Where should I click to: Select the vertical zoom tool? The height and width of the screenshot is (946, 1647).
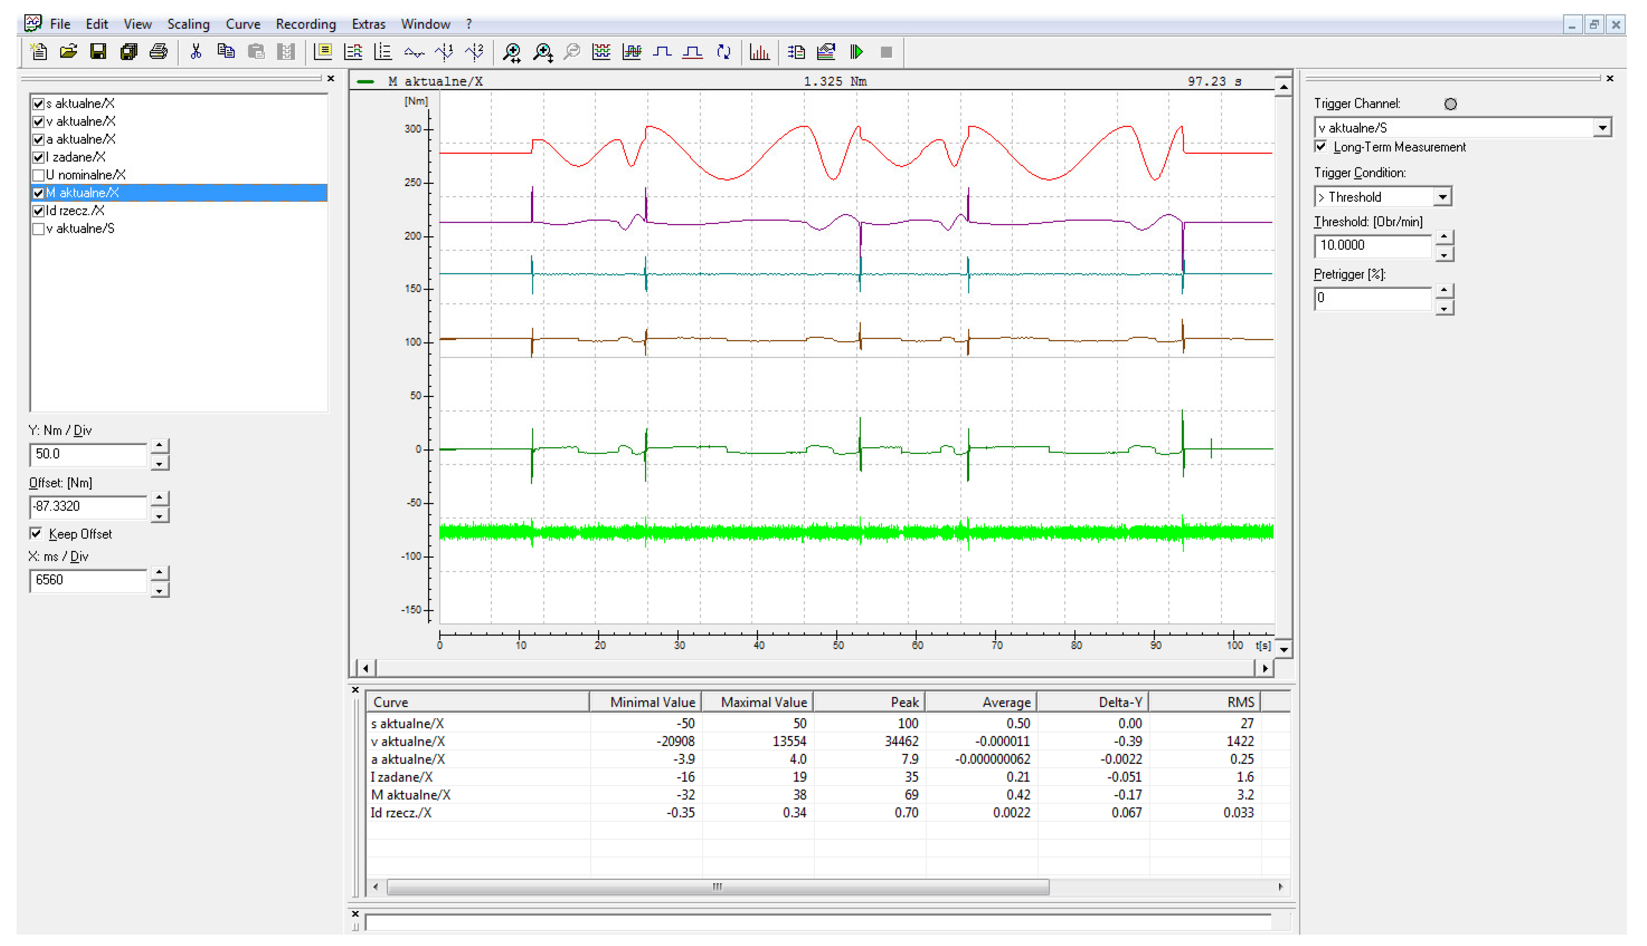pos(543,52)
